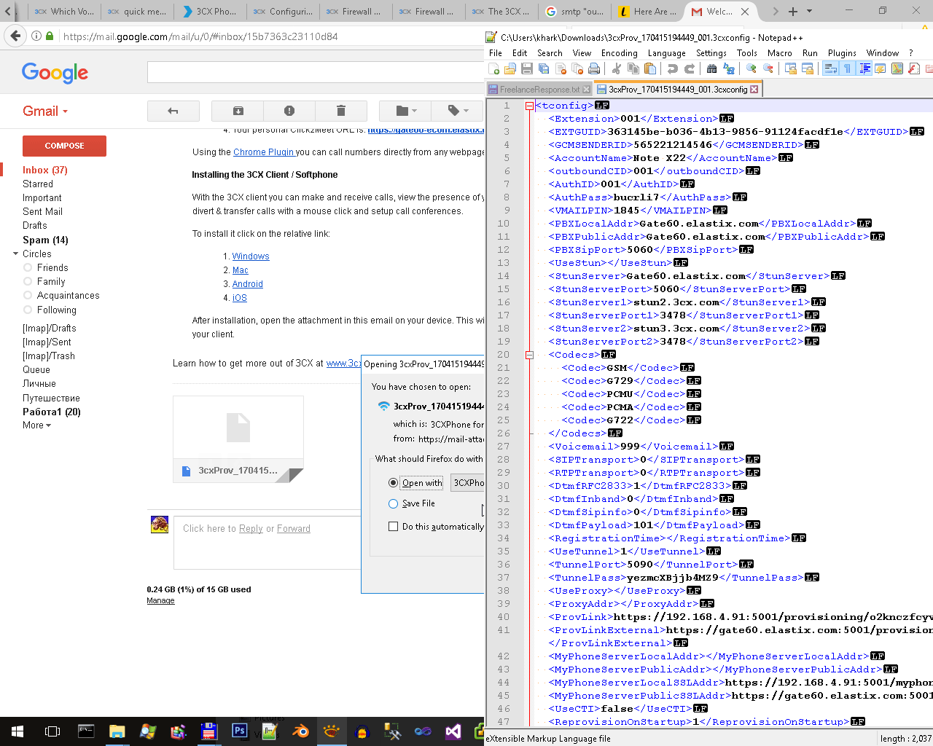This screenshot has width=933, height=746.
Task: Click the Firefox address bar URL
Action: tap(200, 36)
